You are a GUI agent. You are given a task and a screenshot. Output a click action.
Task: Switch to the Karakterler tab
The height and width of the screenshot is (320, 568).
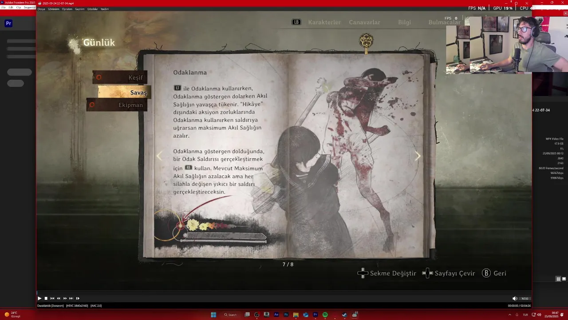coord(324,22)
